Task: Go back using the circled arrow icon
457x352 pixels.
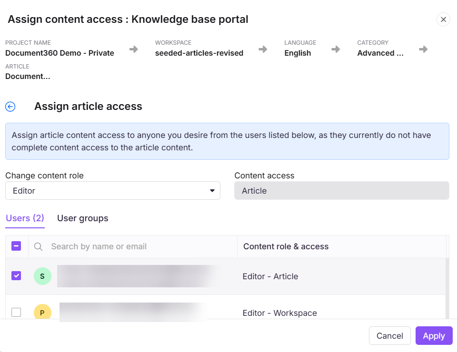Action: pyautogui.click(x=10, y=107)
